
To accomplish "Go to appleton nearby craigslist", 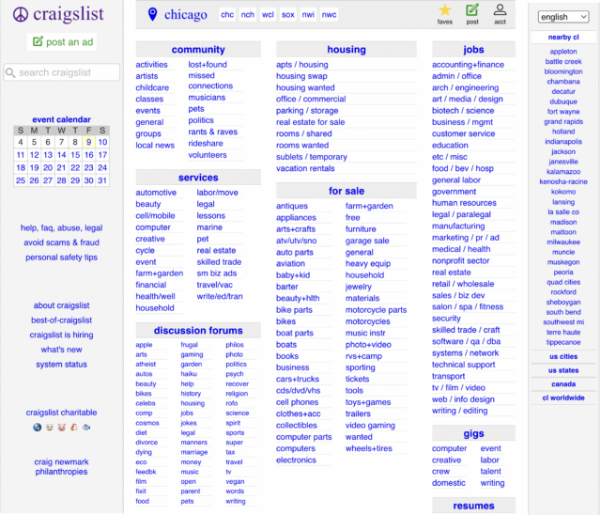I will coord(563,52).
